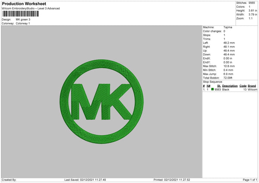The width and height of the screenshot is (259, 183).
Task: Click the barcode under the worksheet title
Action: click(x=20, y=14)
